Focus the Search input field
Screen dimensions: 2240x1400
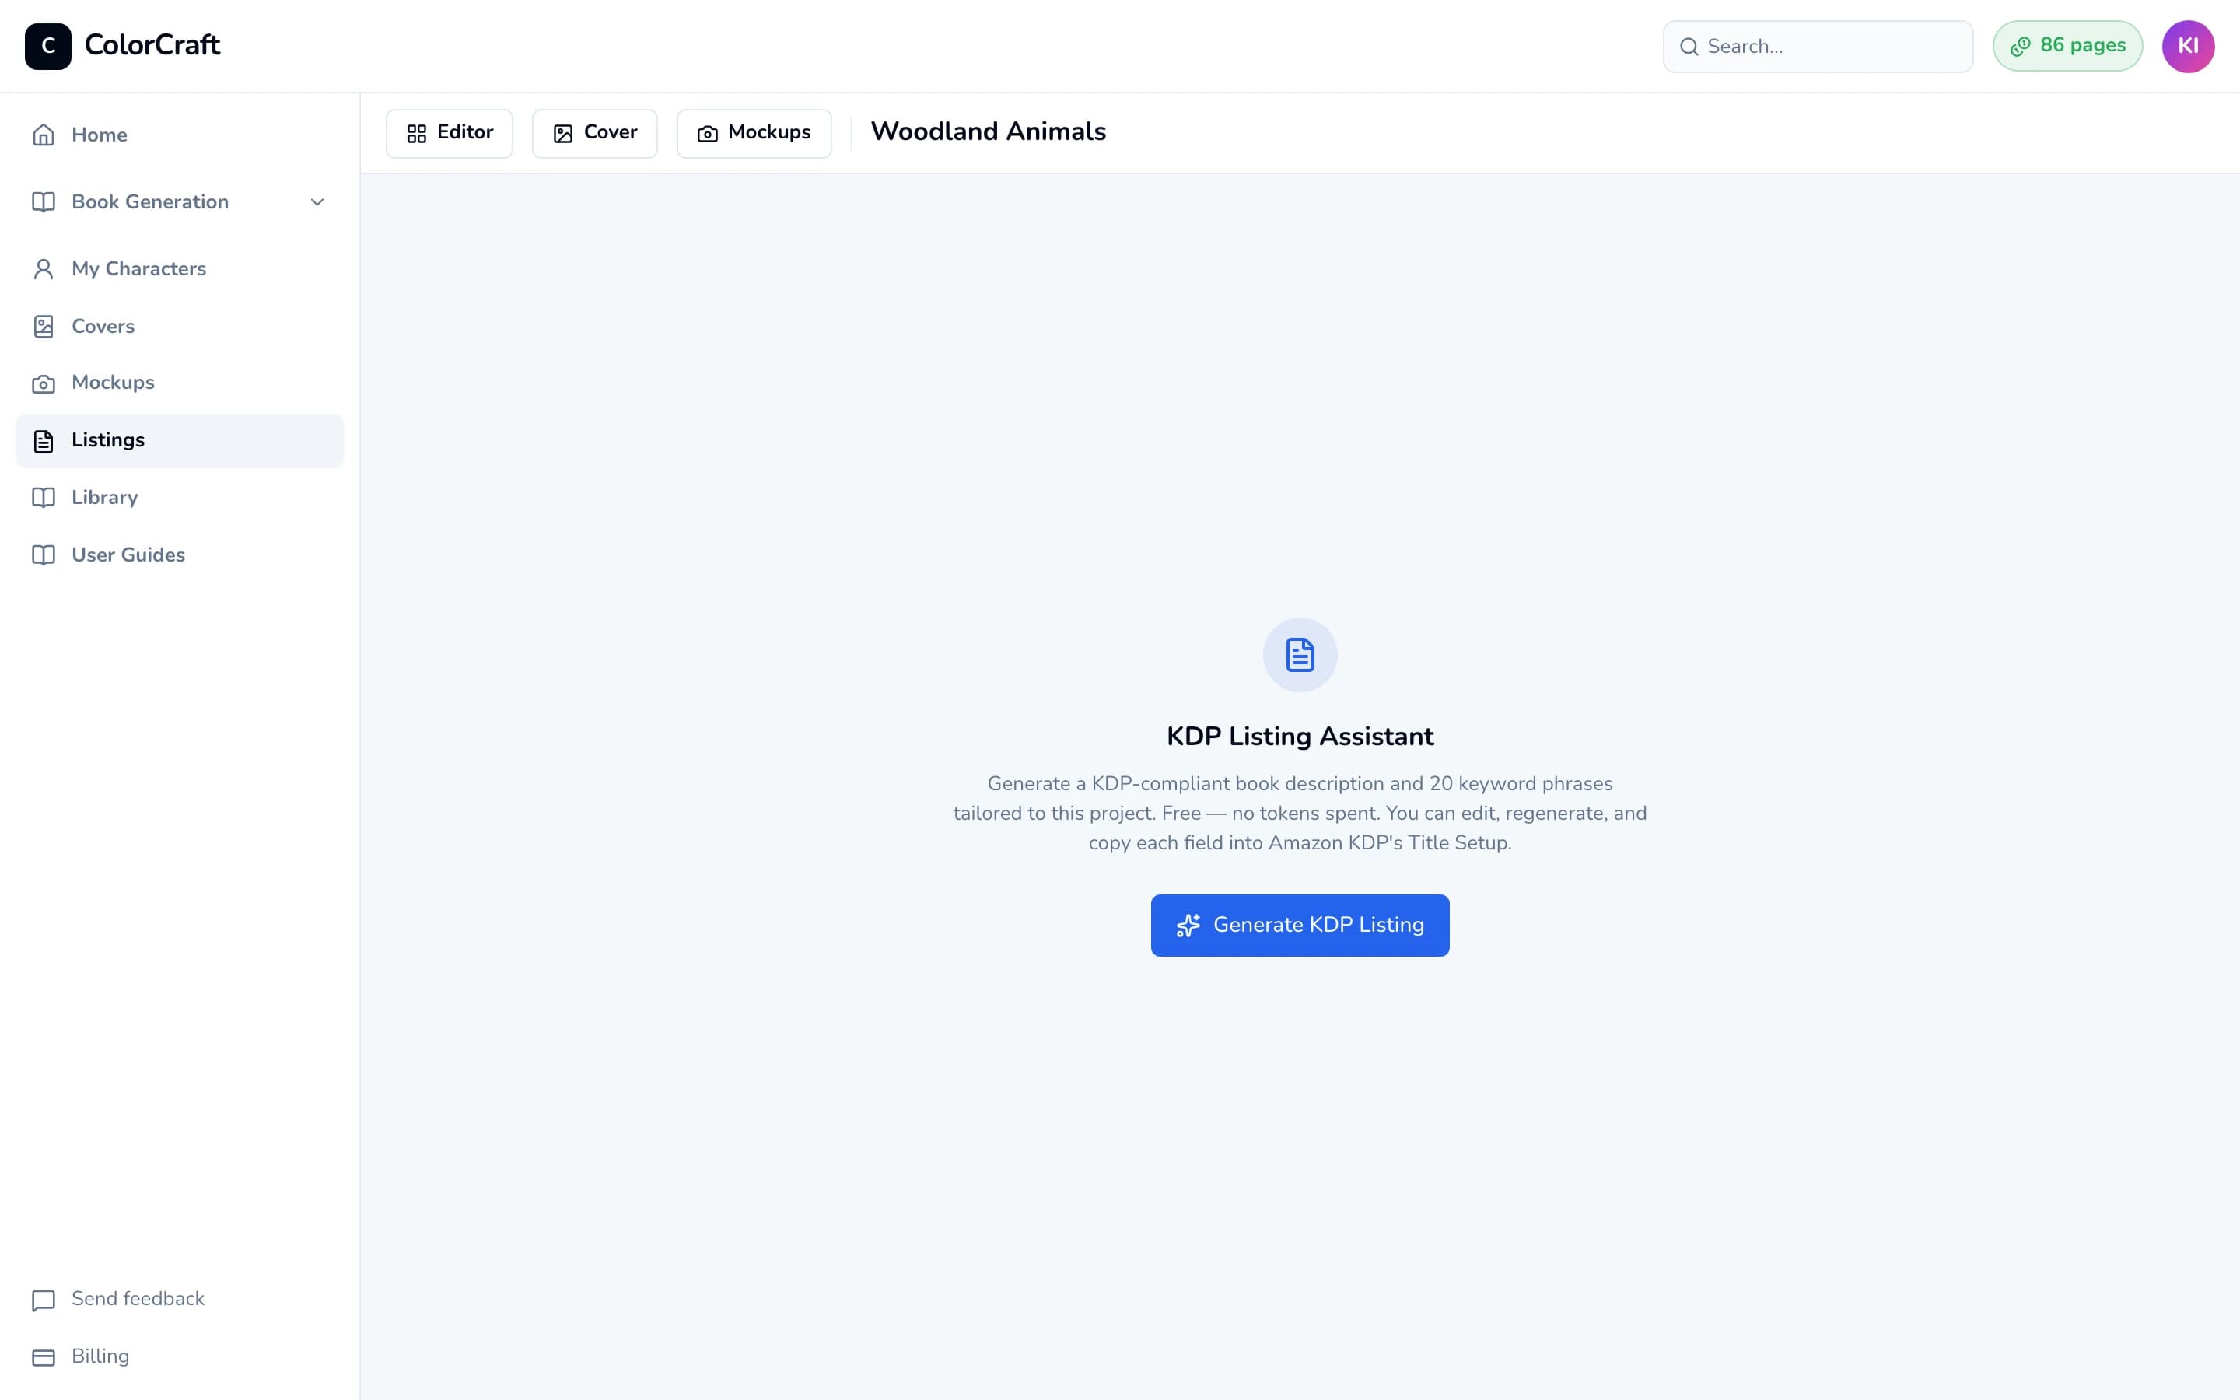(x=1817, y=47)
